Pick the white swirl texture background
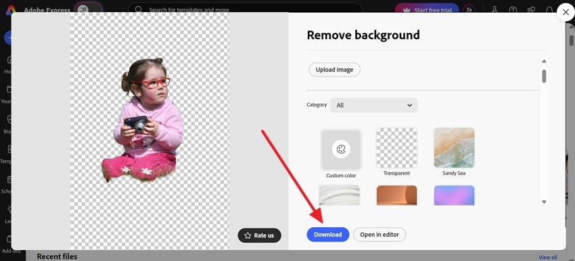The width and height of the screenshot is (575, 261). (x=340, y=195)
